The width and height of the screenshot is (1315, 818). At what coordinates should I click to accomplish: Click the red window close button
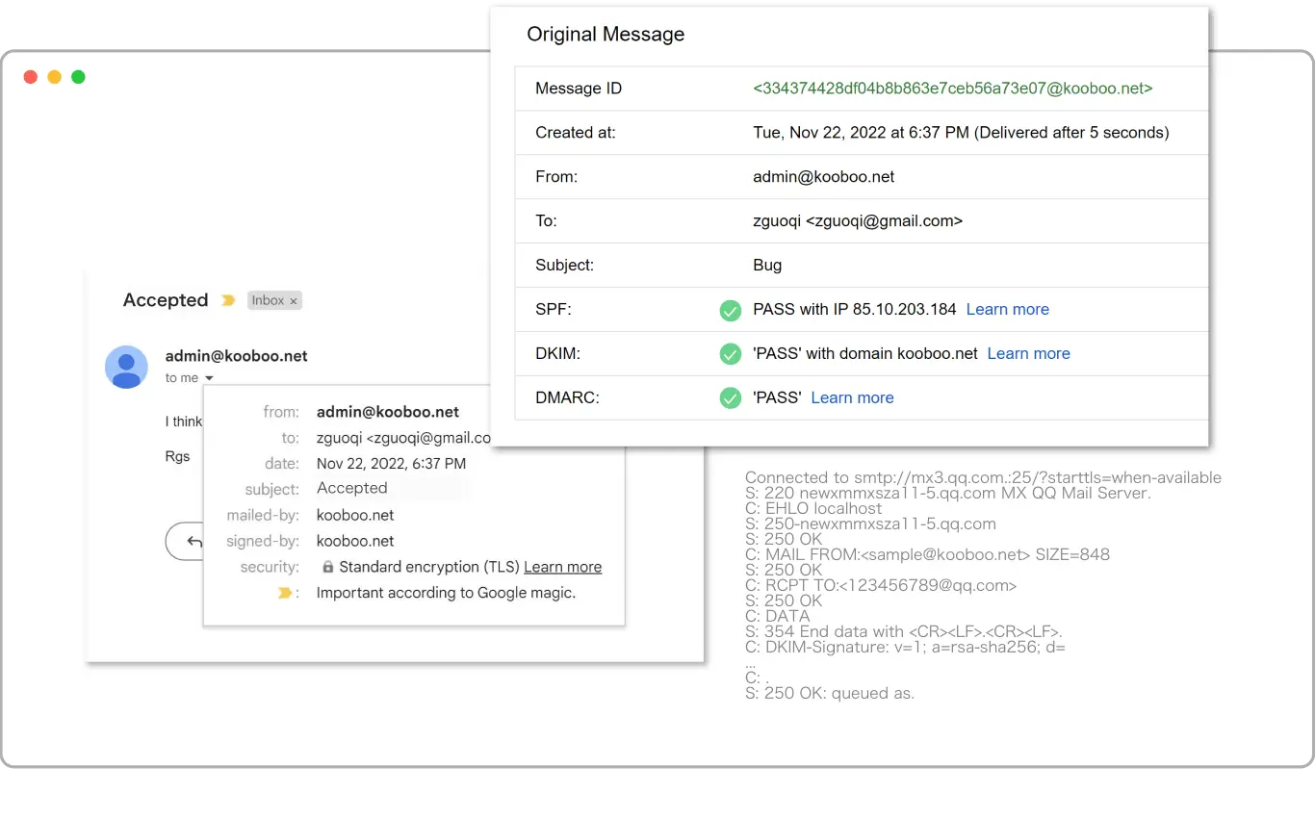click(x=31, y=77)
